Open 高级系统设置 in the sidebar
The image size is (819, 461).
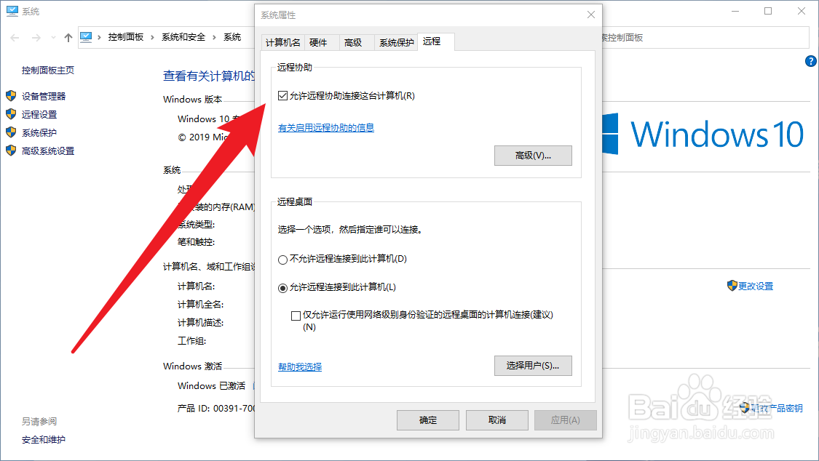tap(48, 151)
